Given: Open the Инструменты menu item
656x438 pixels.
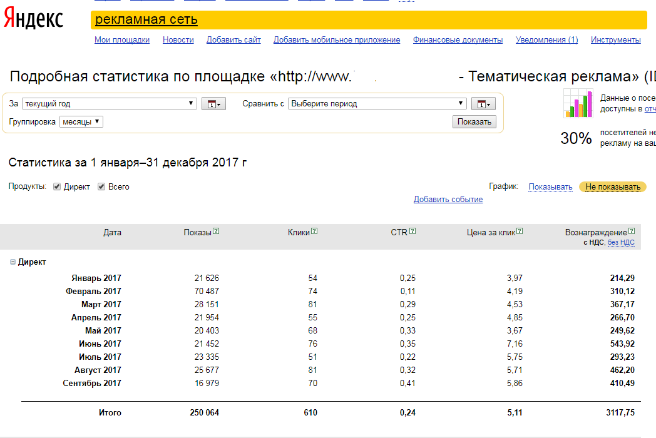Looking at the screenshot, I should click(x=615, y=40).
